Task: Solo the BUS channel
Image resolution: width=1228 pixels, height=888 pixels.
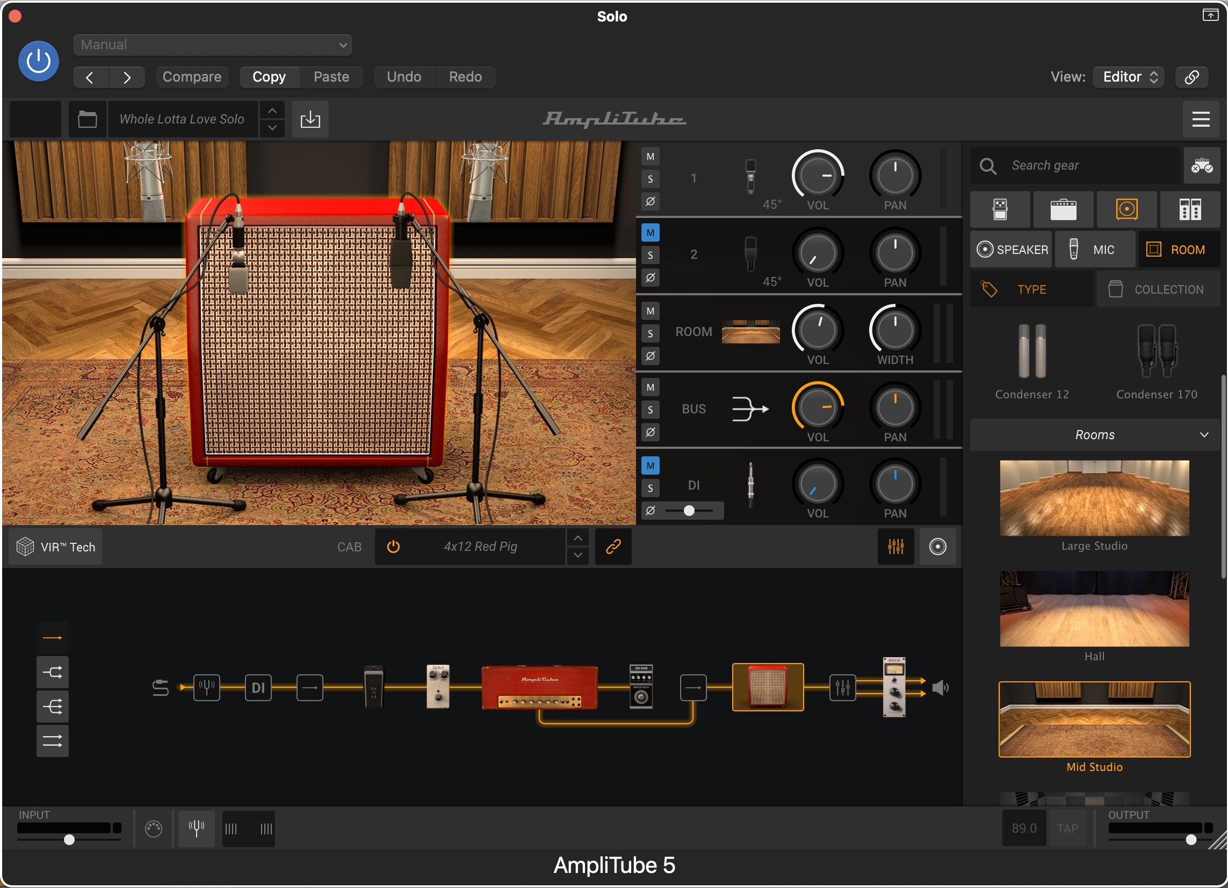Action: [651, 410]
